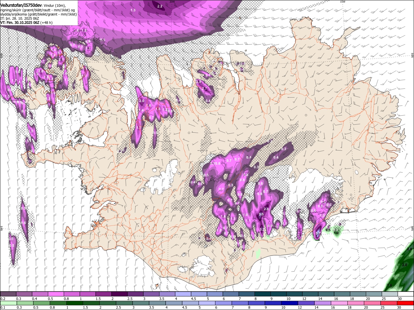Select the 0.5 pink swatch in upper legend row
Image resolution: width=414 pixels, height=310 pixels.
[x=56, y=294]
